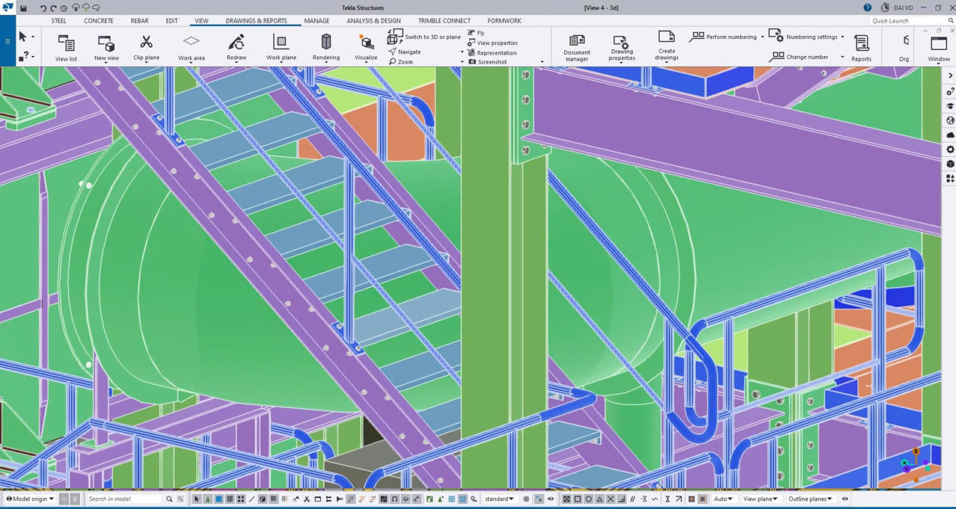Toggle the outline planes eye icon

[x=845, y=499]
